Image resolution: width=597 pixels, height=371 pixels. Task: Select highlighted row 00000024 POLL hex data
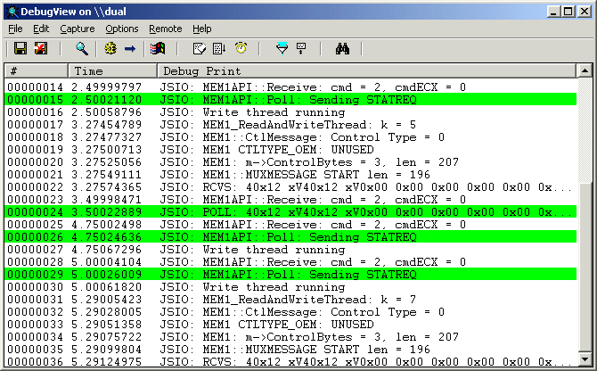click(x=290, y=212)
